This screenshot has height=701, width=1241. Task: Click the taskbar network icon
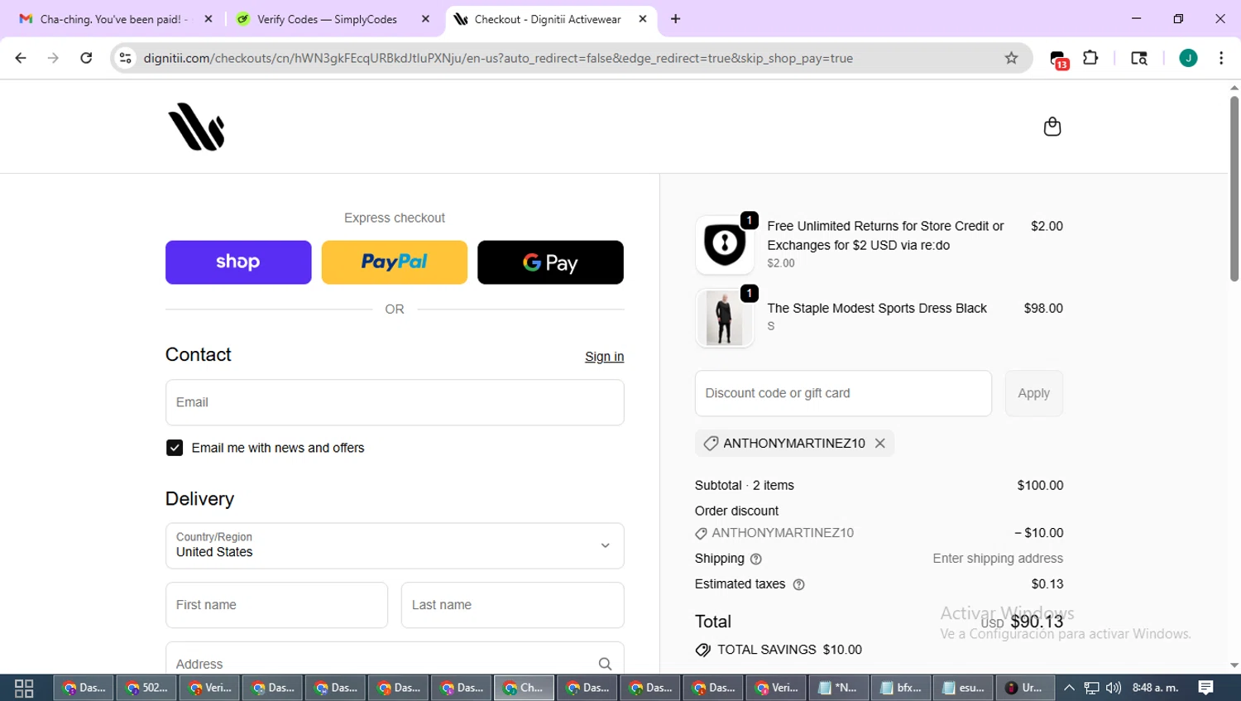coord(1092,688)
